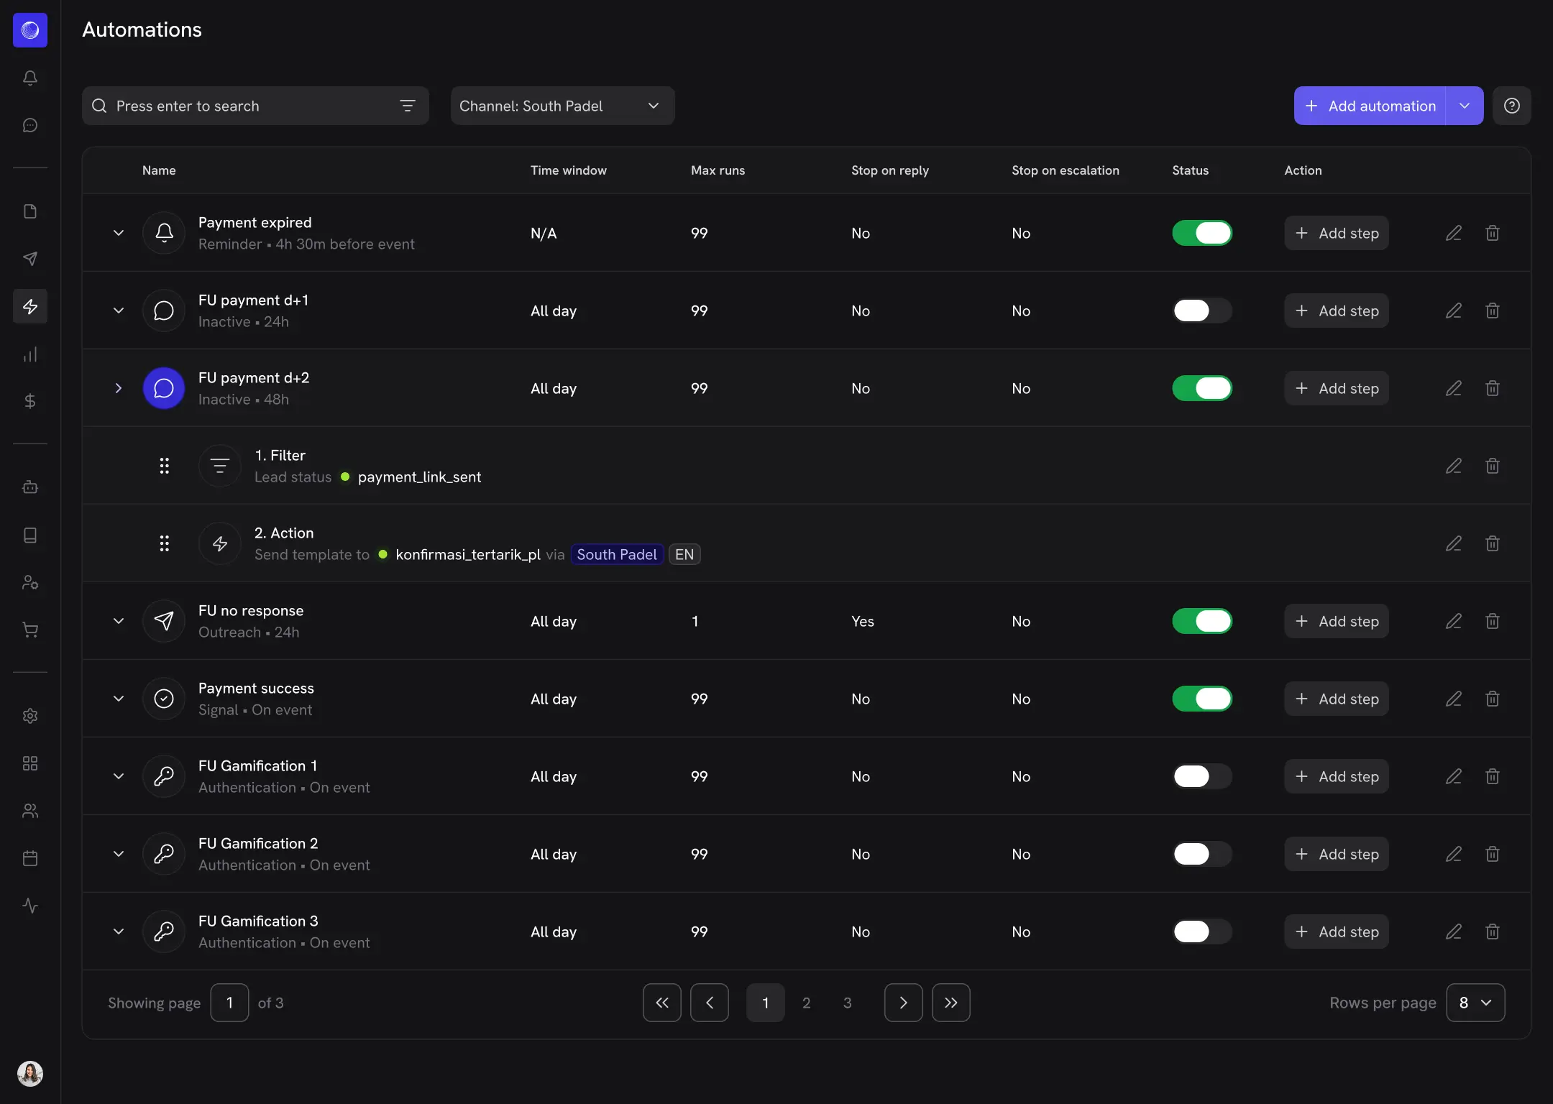Open the settings gear icon in the sidebar
The width and height of the screenshot is (1553, 1104).
point(30,716)
